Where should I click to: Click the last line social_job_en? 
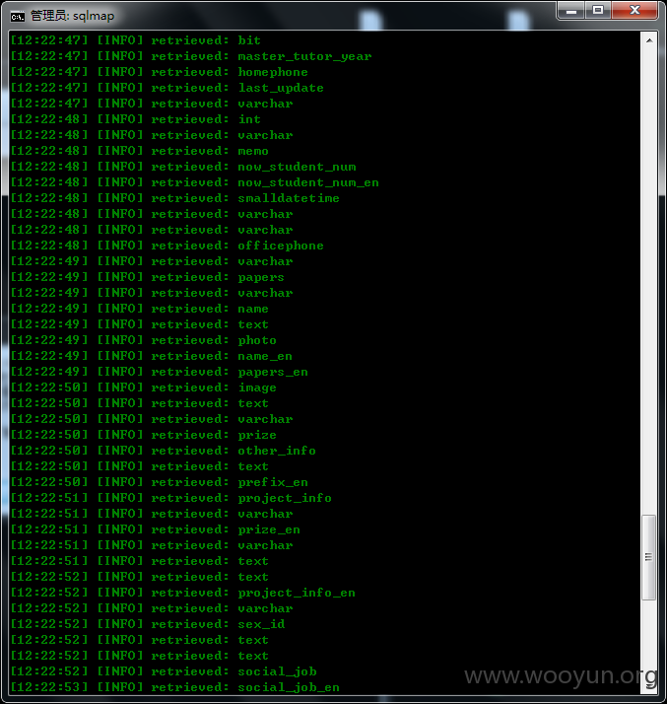pos(289,687)
